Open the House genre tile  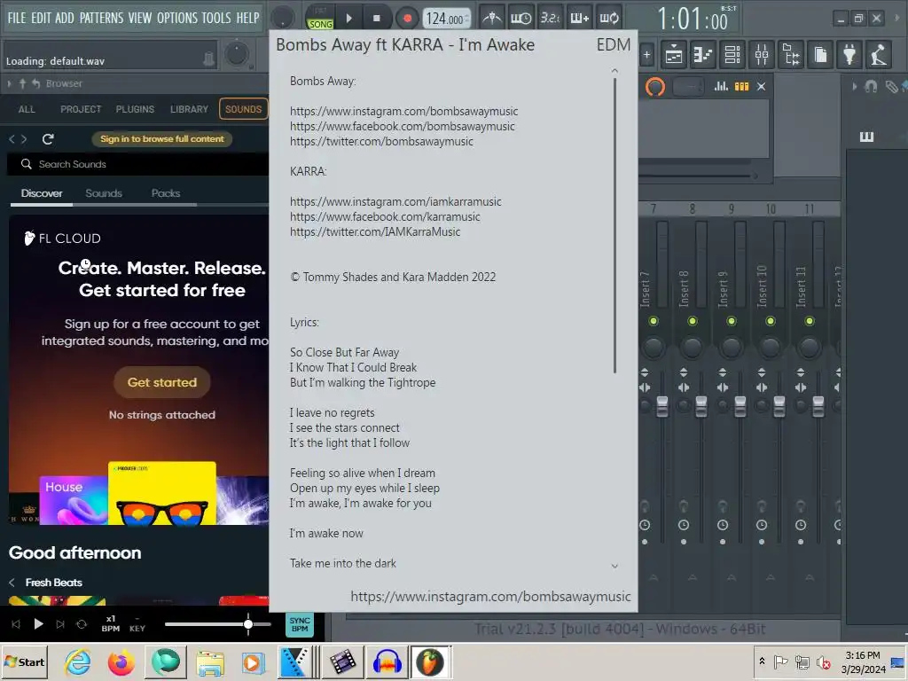click(74, 500)
